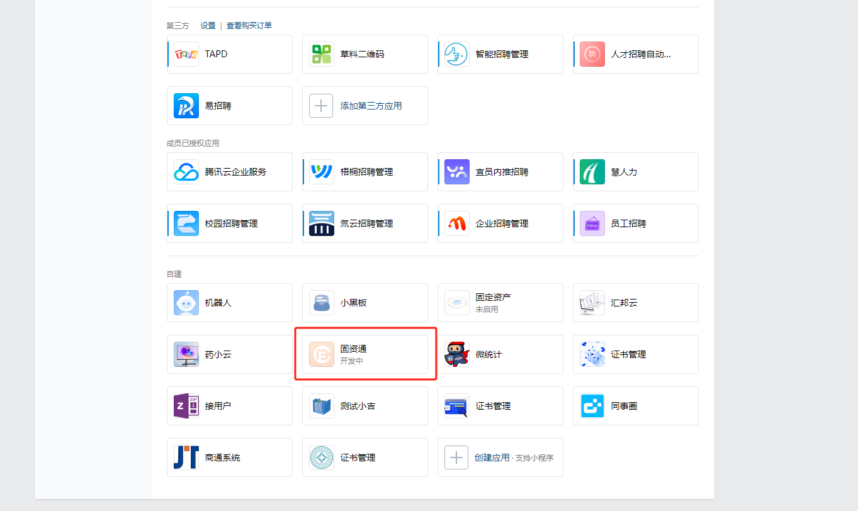The height and width of the screenshot is (511, 858).
Task: Click the 接用户 app icon
Action: [x=186, y=406]
